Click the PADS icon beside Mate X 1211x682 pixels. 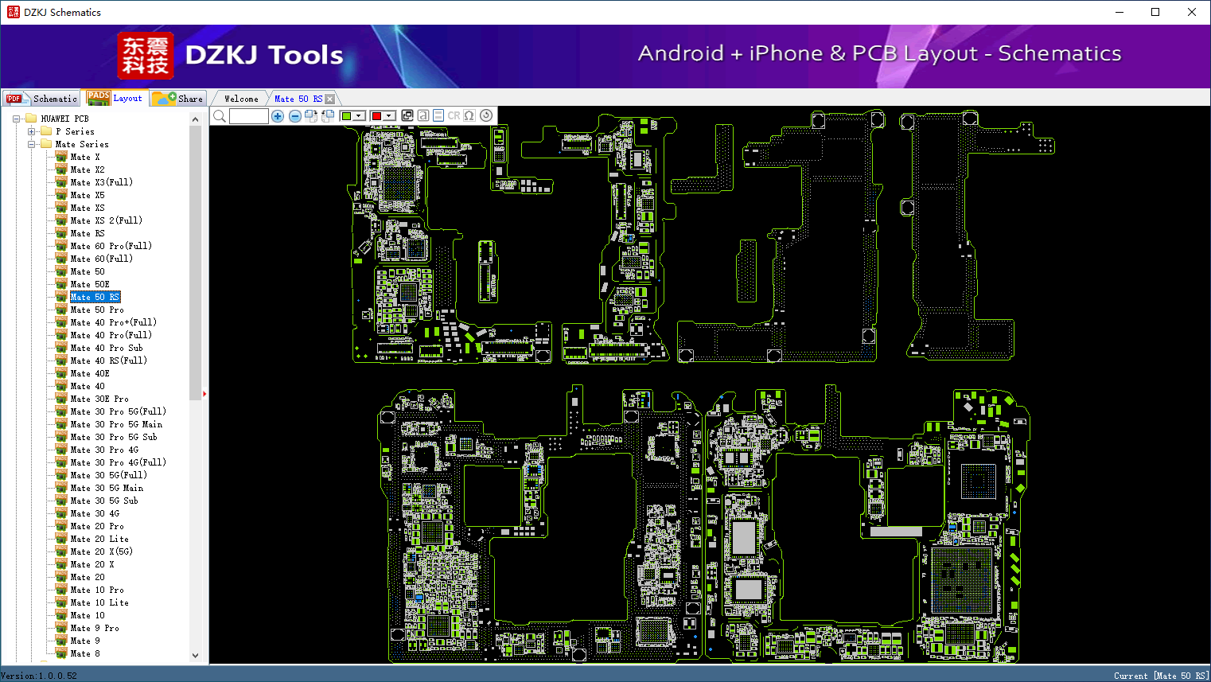pos(61,157)
